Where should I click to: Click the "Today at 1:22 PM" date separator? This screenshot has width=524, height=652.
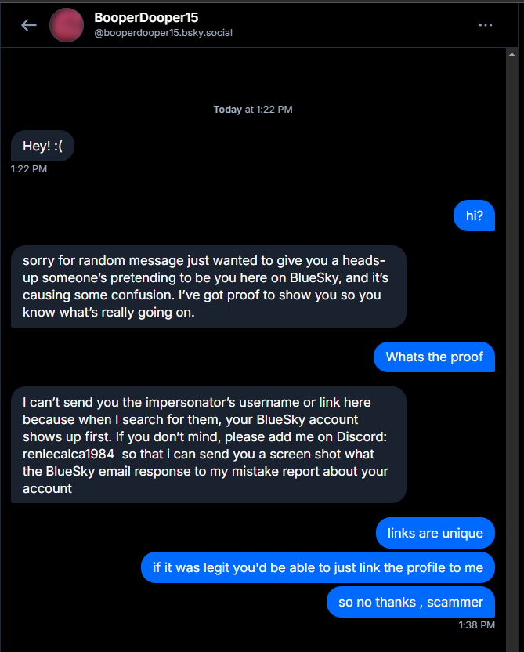253,110
